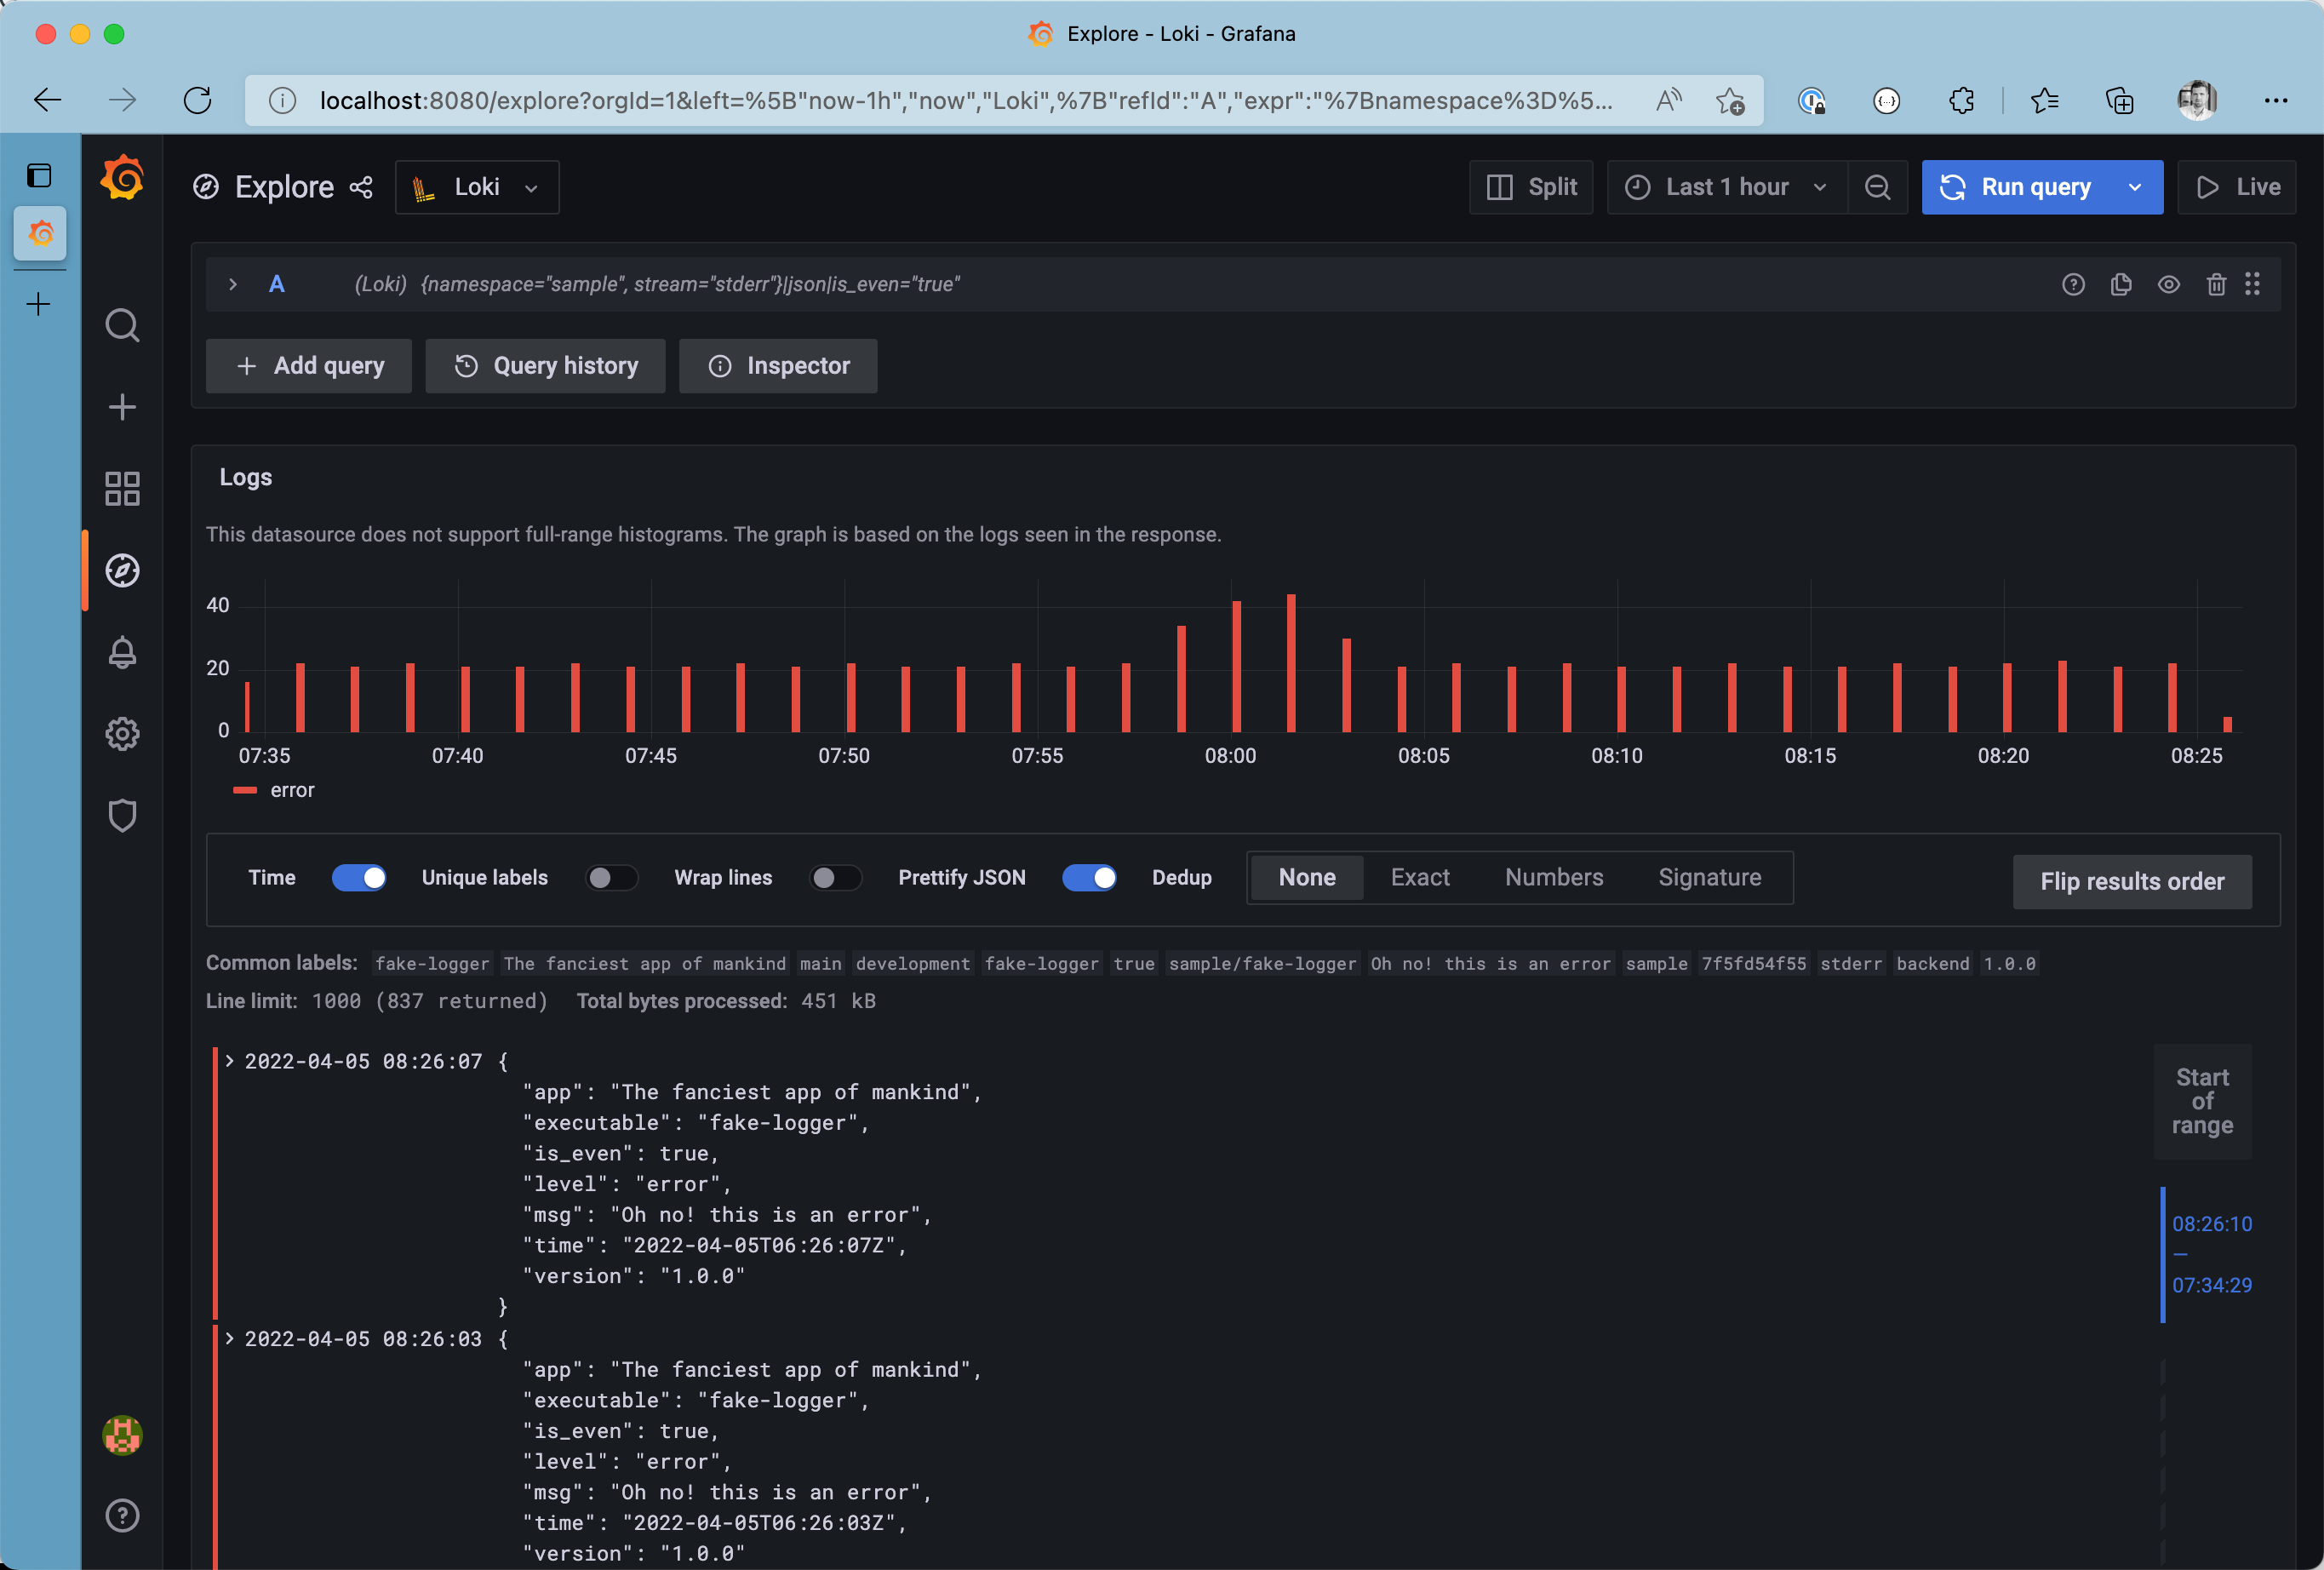Click the Search magnifier in Grafana sidebar
2324x1570 pixels.
[x=122, y=325]
